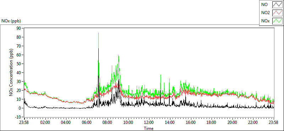Screen dimensions: 284x131
Task: Click the 0 y-axis tick label
Action: [20, 108]
